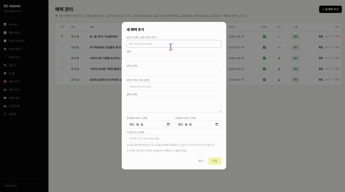Click the 공개일자 date field text
Image resolution: width=345 pixels, height=192 pixels.
pos(137,124)
